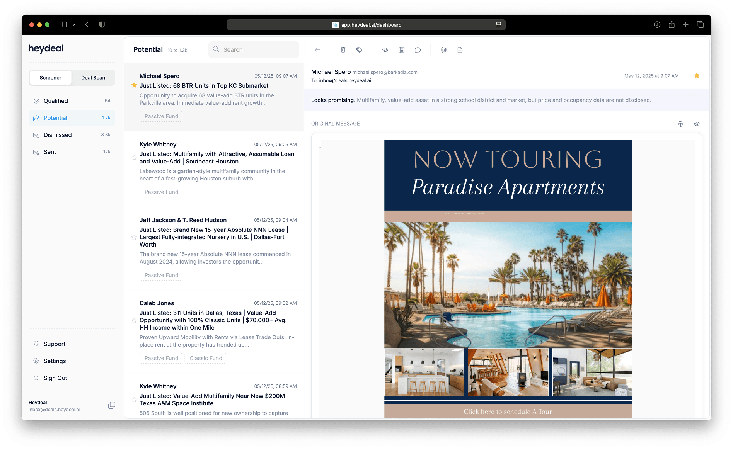733x449 pixels.
Task: Click the speech bubble comment icon
Action: coord(418,50)
